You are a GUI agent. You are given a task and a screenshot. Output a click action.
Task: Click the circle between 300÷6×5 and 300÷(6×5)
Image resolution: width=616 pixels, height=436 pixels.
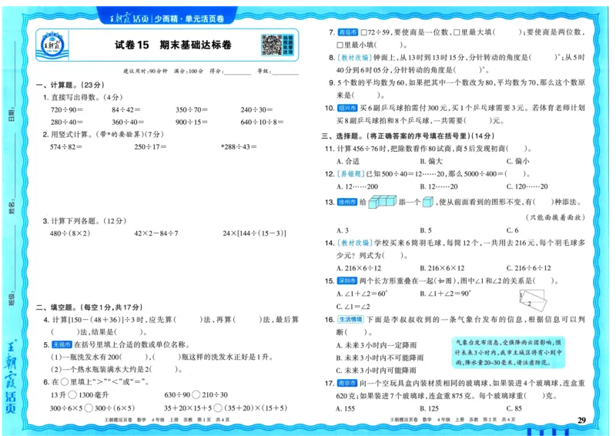[89, 408]
